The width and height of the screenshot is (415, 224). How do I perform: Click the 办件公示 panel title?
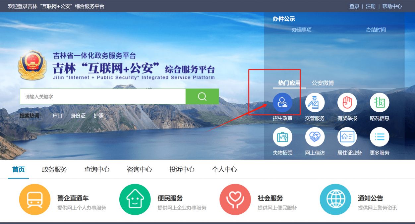pyautogui.click(x=284, y=19)
